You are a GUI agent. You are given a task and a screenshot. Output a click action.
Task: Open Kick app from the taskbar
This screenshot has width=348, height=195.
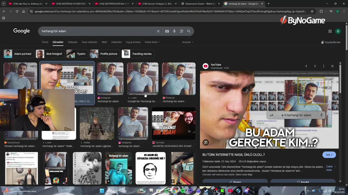(x=222, y=191)
